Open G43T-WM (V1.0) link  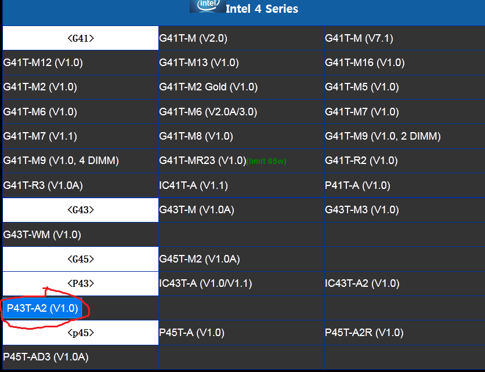tap(42, 235)
